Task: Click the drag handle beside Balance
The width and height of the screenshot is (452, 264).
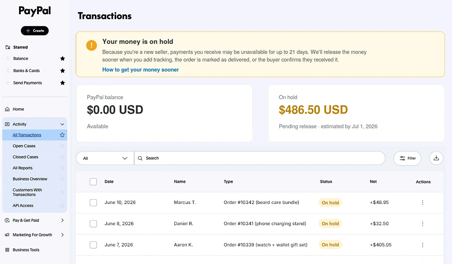Action: click(8, 59)
